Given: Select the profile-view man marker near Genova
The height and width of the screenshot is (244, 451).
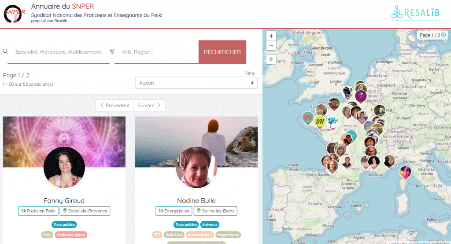Looking at the screenshot, I should (389, 161).
